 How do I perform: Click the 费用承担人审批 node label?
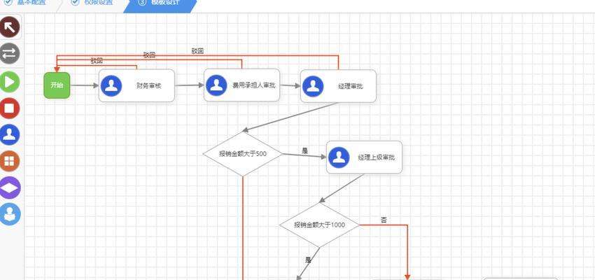click(x=253, y=85)
